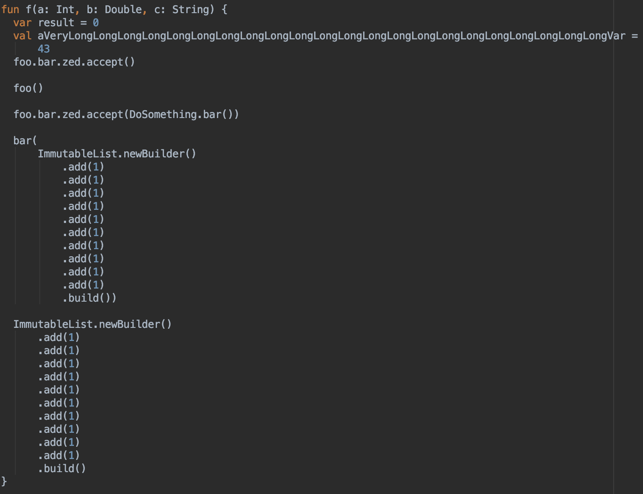Click the '0' literal assigned to result

coord(95,23)
